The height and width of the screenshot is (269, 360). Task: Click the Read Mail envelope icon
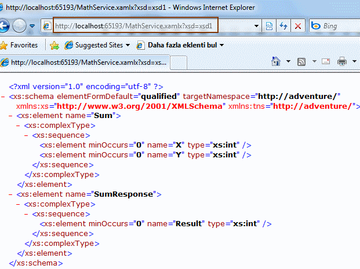click(326, 61)
